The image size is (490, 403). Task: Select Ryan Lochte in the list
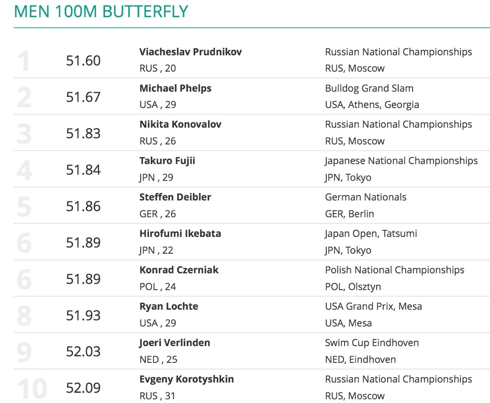click(x=168, y=306)
